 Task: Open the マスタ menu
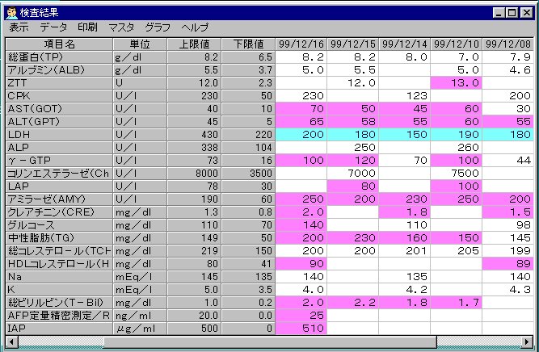click(121, 27)
